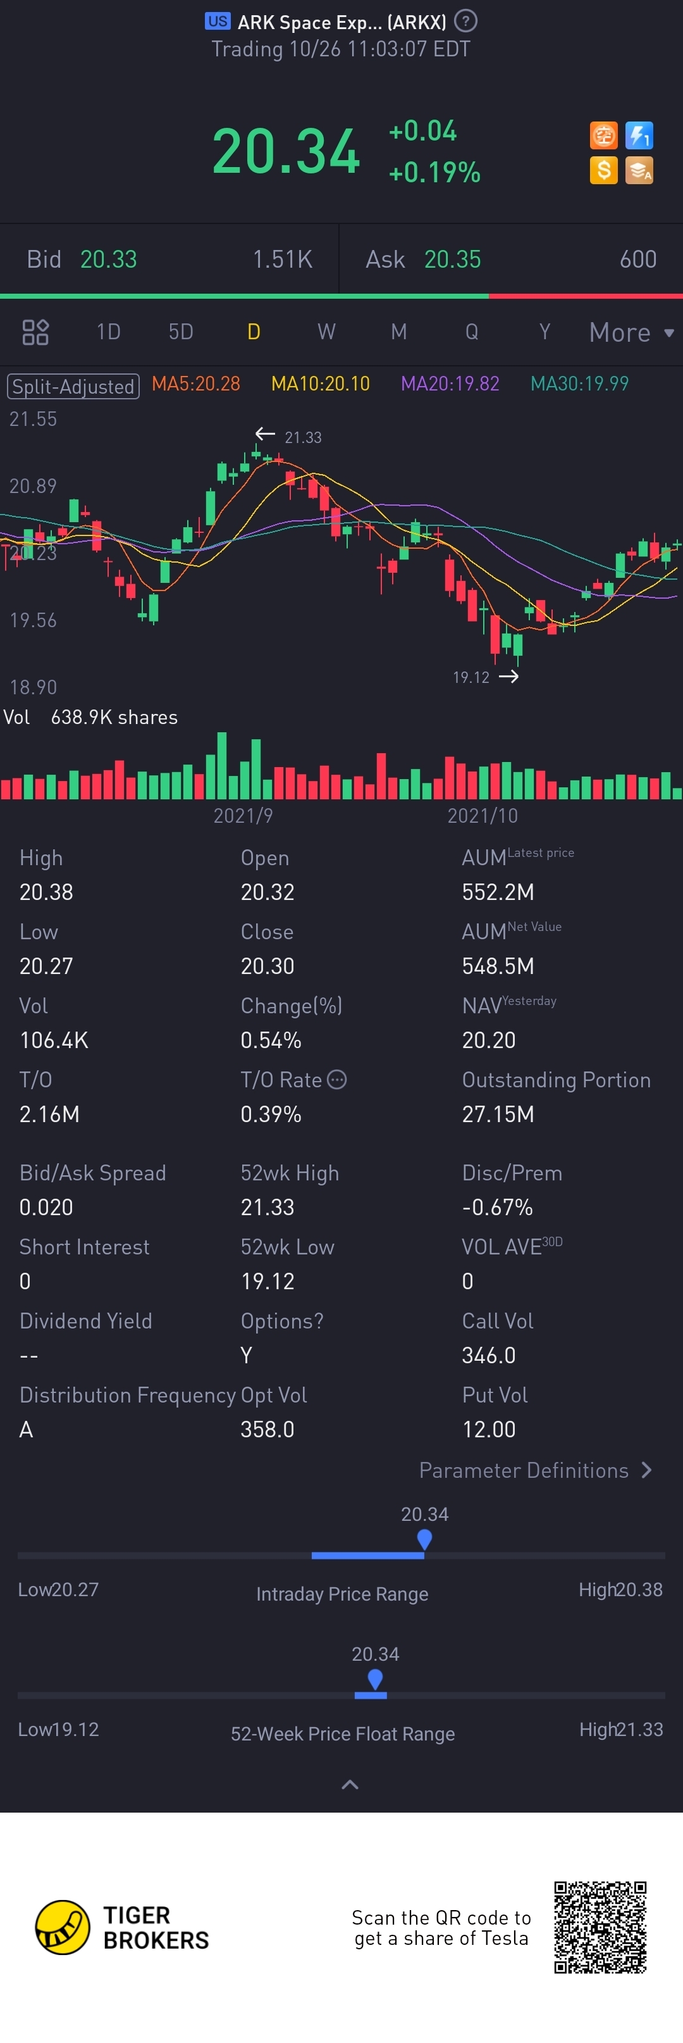Tap the Tiger Brokers logo

tap(122, 1927)
